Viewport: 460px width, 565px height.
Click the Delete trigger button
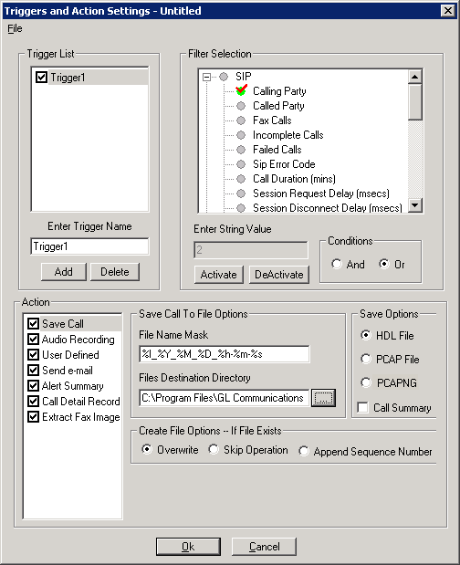pyautogui.click(x=115, y=272)
